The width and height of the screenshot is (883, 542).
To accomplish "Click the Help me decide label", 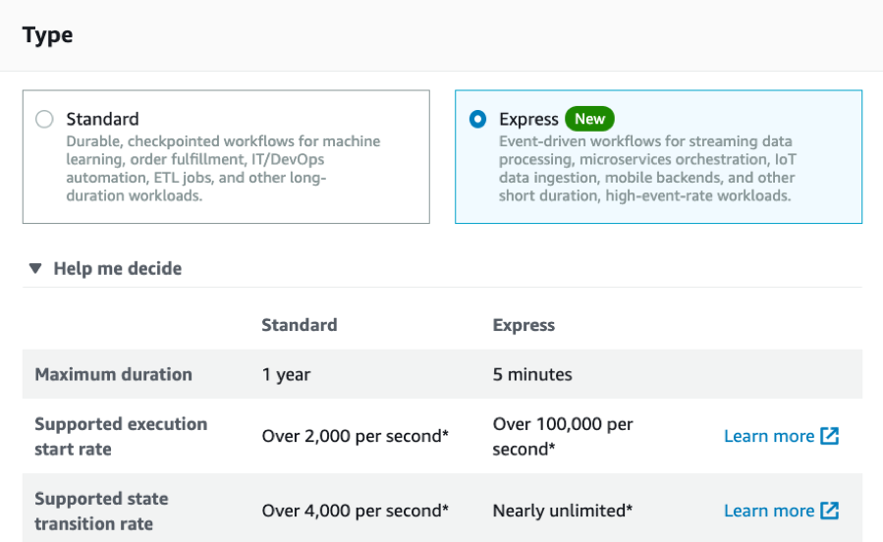I will tap(117, 268).
